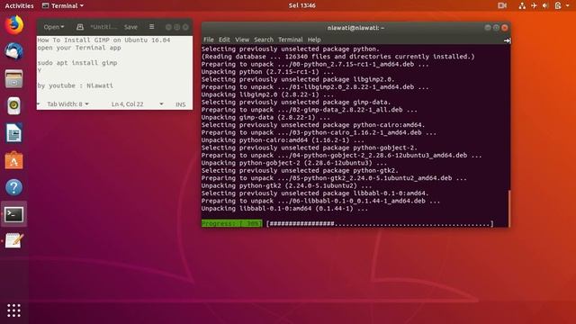The image size is (576, 324).
Task: Open the File menu in terminal
Action: [208, 40]
